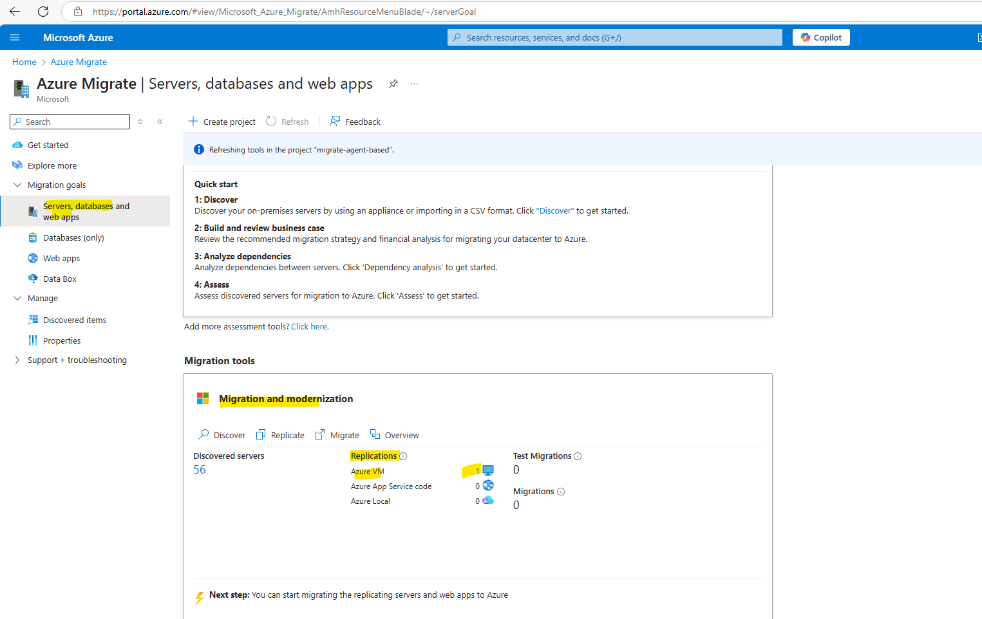Viewport: 982px width, 619px height.
Task: Click the sidebar Search box
Action: point(70,122)
